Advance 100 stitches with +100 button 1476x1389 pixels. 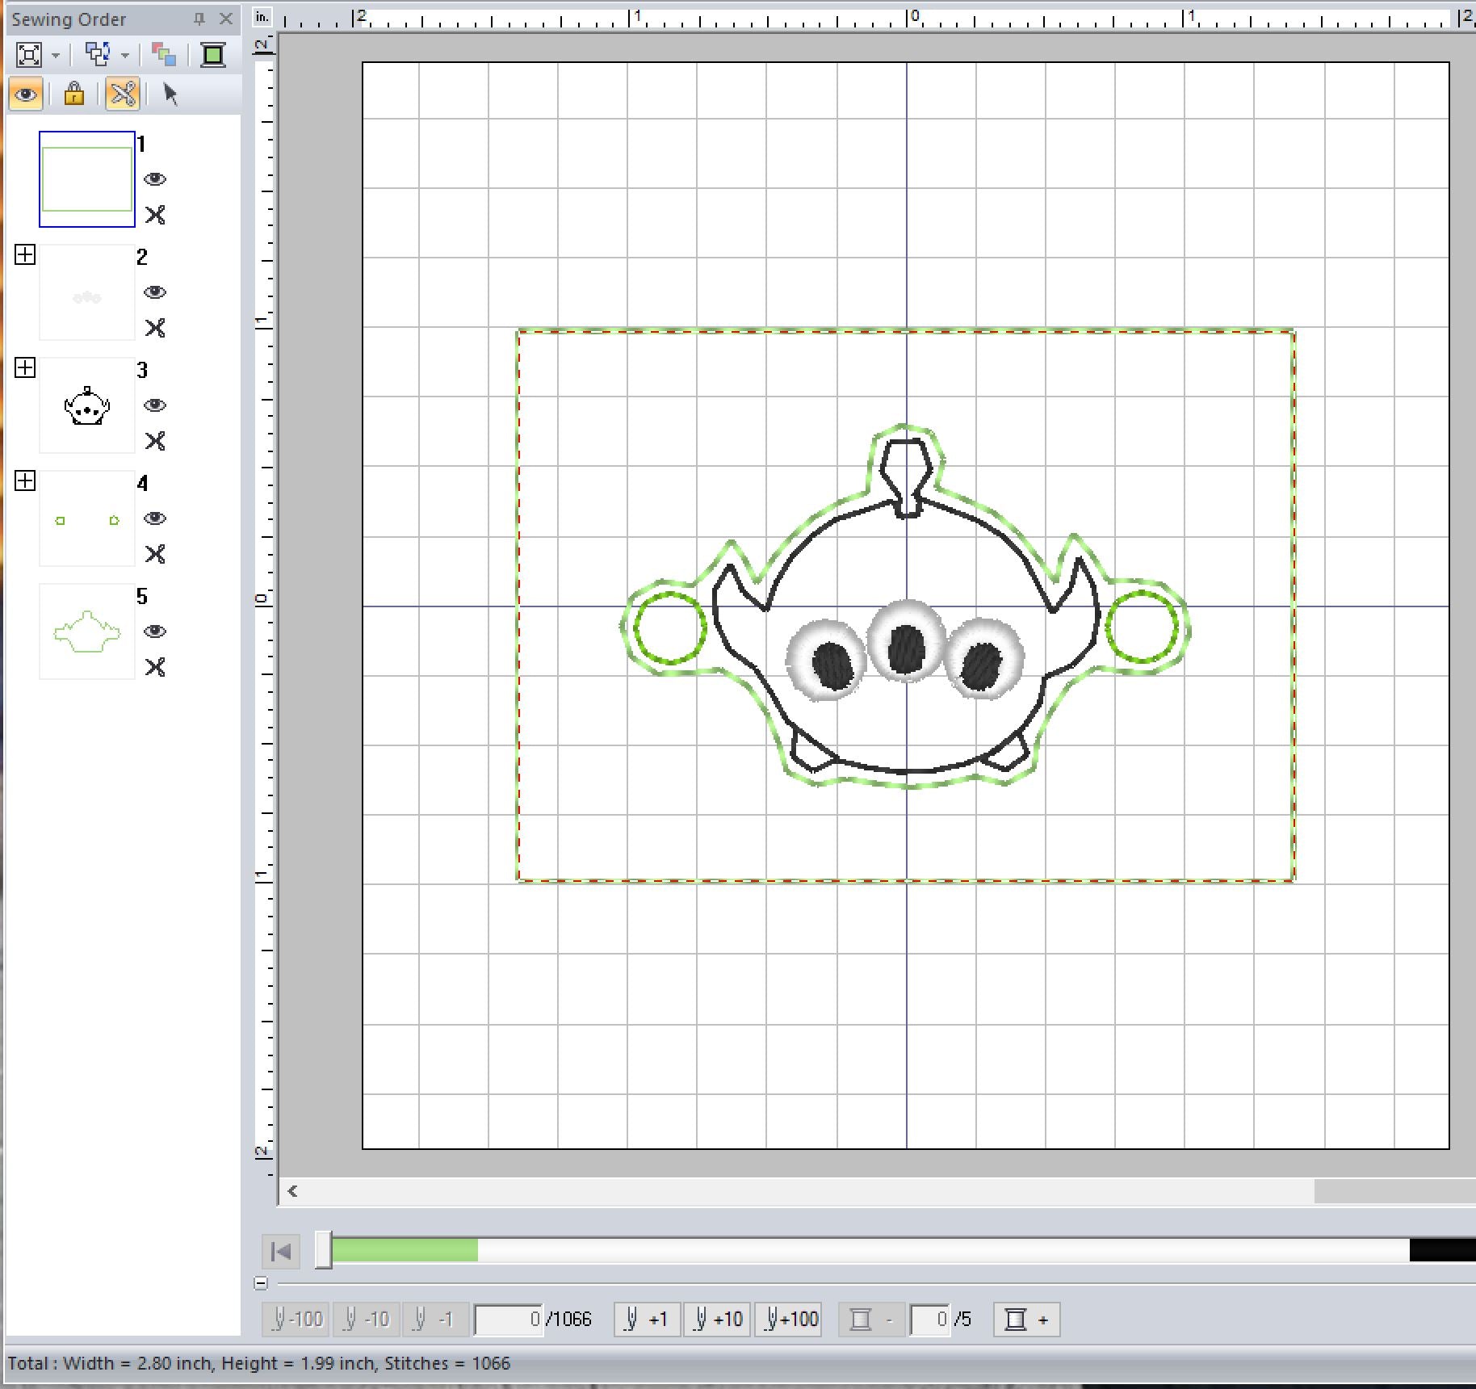point(788,1320)
